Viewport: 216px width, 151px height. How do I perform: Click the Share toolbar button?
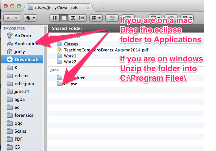point(112,18)
